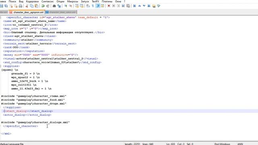
Task: Click the blue up-triangle plugin icon
Action: [x=139, y=6]
